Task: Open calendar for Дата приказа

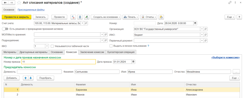Action: pos(133,62)
